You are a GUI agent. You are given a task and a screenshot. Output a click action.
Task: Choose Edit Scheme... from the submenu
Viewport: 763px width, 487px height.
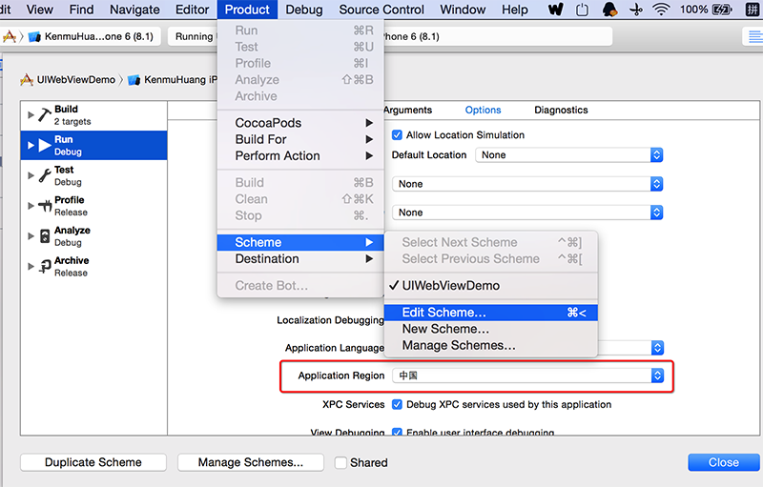click(490, 313)
